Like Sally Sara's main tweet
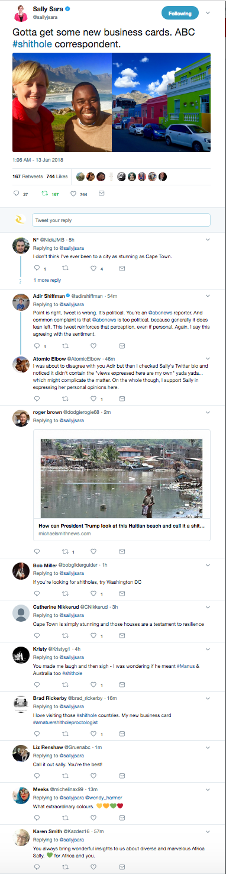 79,194
